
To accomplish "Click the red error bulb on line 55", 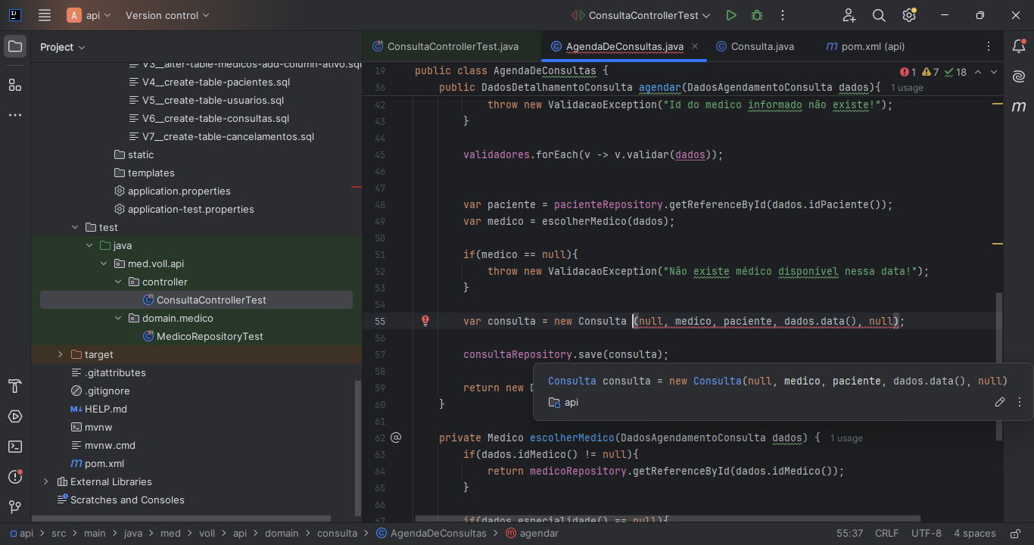I will click(x=425, y=321).
